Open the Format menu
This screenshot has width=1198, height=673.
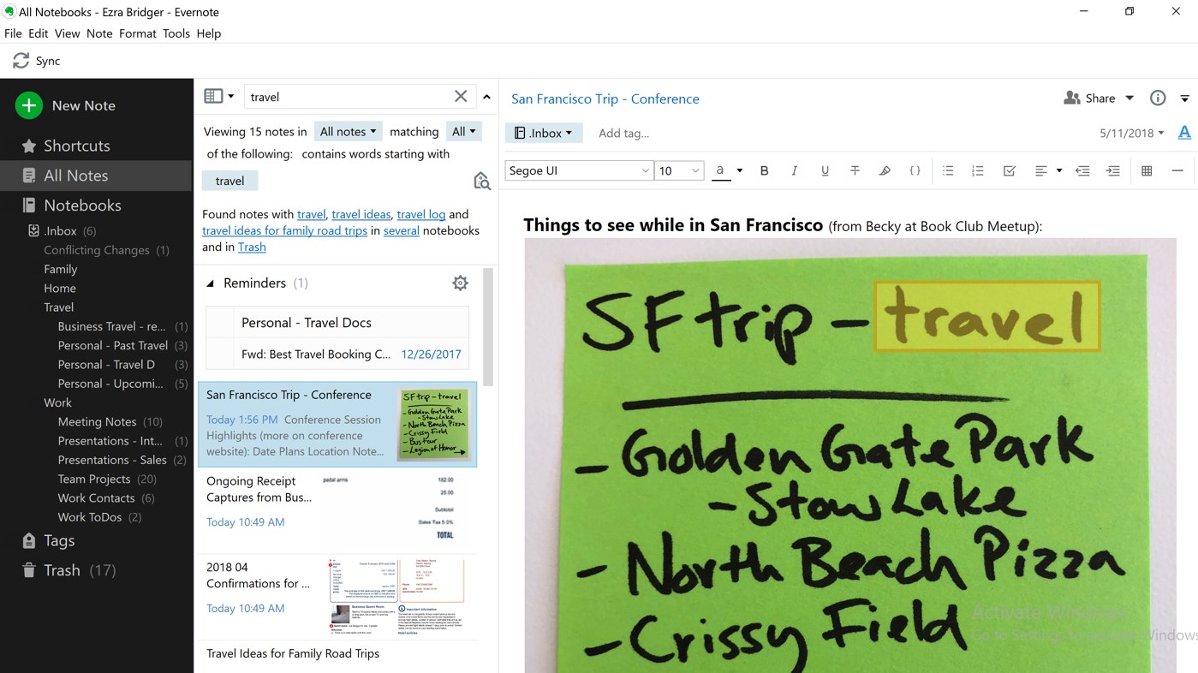coord(138,33)
